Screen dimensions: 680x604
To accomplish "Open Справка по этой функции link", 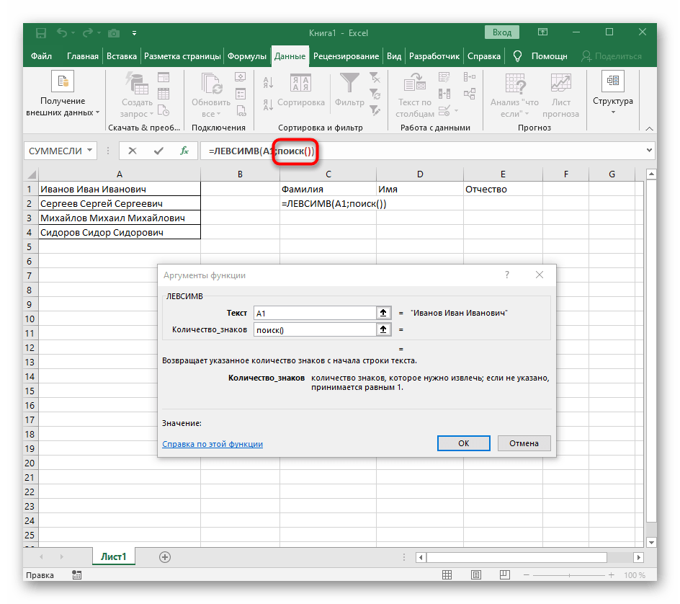I will [212, 444].
